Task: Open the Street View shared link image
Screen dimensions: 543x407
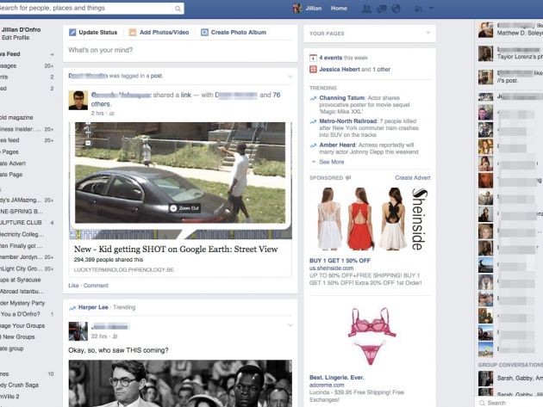Action: [180, 181]
